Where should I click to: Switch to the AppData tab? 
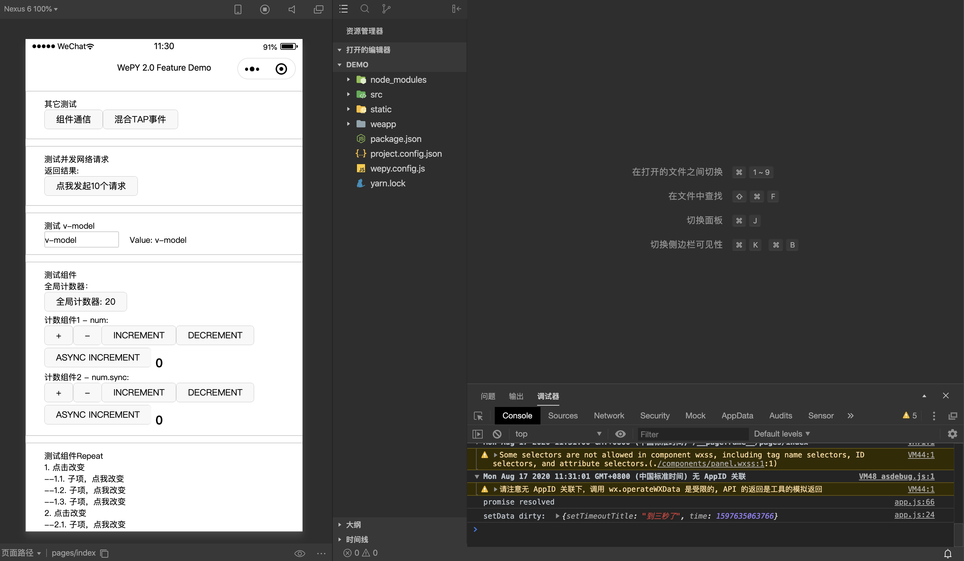tap(737, 416)
